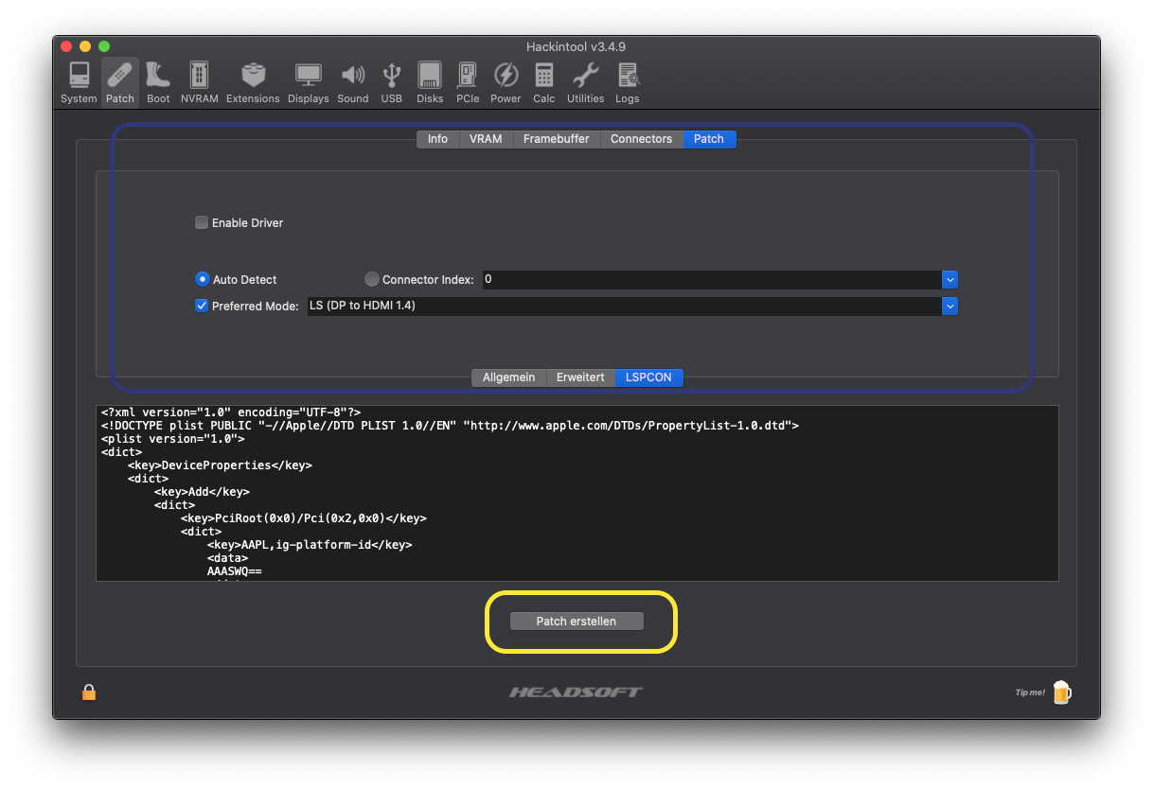The width and height of the screenshot is (1153, 789).
Task: Click the HEADSOFT logo
Action: tap(576, 693)
